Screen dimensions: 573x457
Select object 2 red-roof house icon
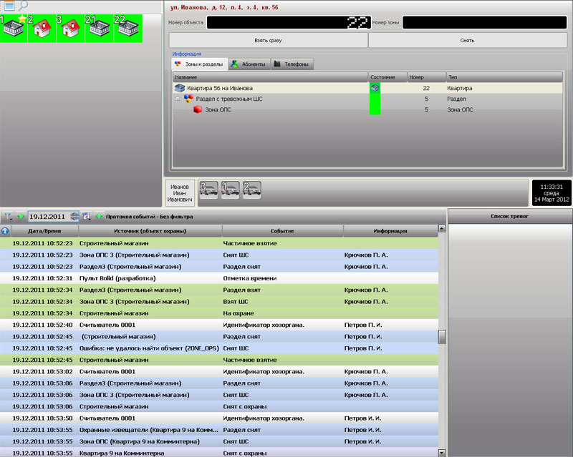coord(42,29)
